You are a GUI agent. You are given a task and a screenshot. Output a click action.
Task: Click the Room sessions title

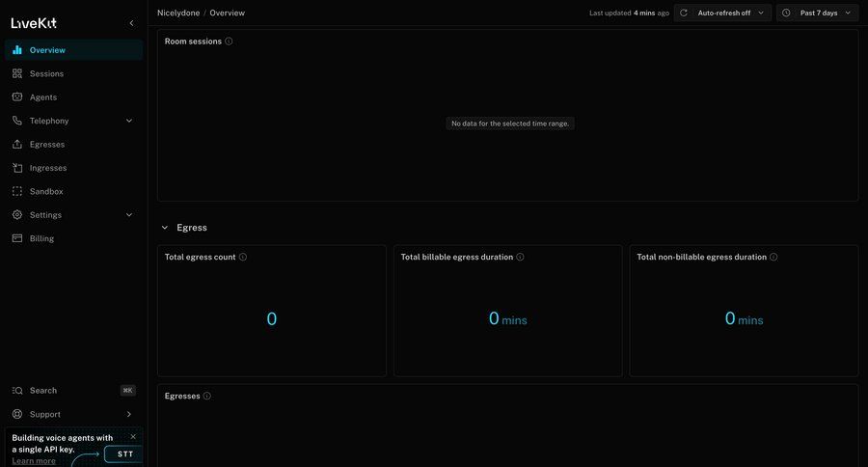pyautogui.click(x=193, y=41)
